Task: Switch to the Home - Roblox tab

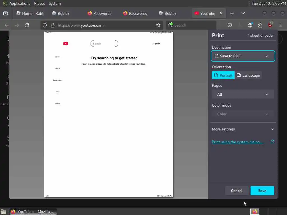Action: 30,13
